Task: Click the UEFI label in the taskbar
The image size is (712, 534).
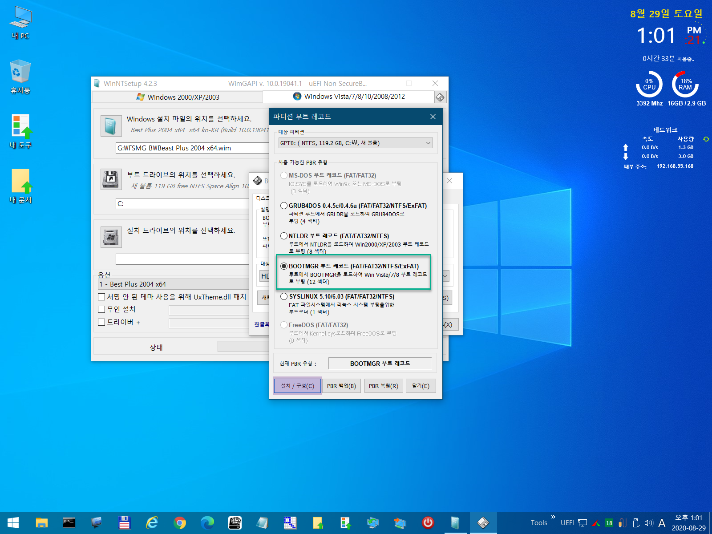Action: click(567, 523)
